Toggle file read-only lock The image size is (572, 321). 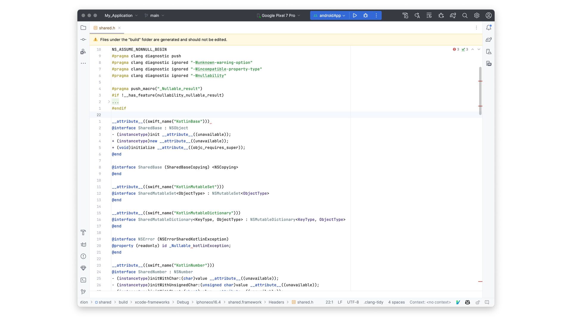(x=478, y=302)
